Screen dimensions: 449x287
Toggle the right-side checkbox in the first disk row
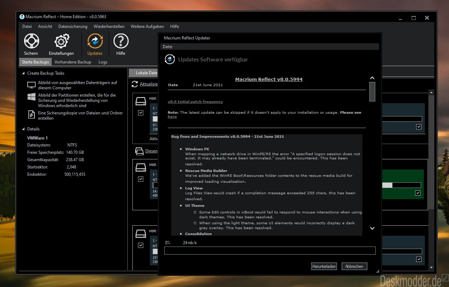(419, 127)
